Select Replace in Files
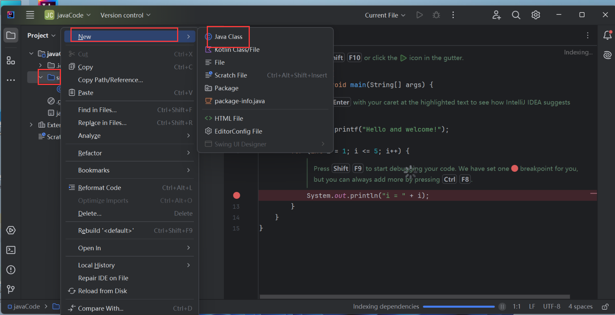This screenshot has width=615, height=315. point(130,123)
